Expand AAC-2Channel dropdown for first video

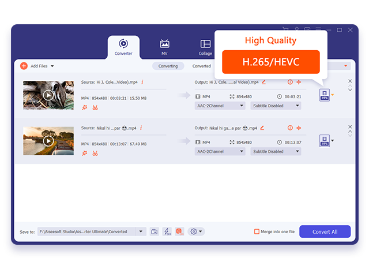(220, 106)
